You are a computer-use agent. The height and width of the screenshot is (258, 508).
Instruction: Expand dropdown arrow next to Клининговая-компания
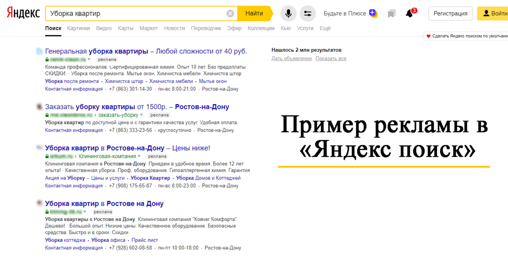tap(139, 156)
